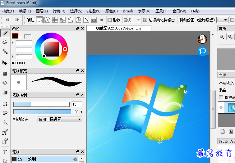Enable 3D perspective snap
Viewport: 235px width, 163px height.
click(94, 20)
